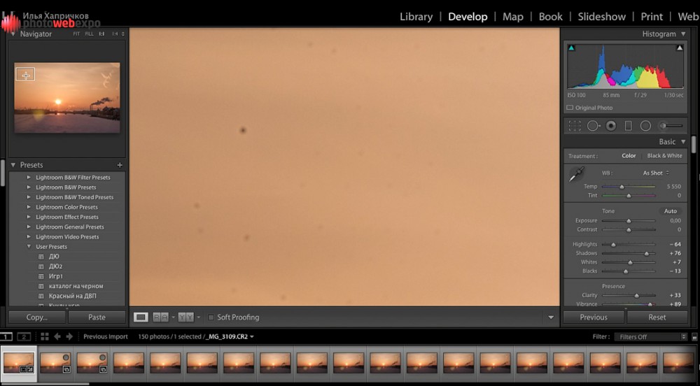Viewport: 700px width, 386px height.
Task: Click the Previous button
Action: point(594,317)
